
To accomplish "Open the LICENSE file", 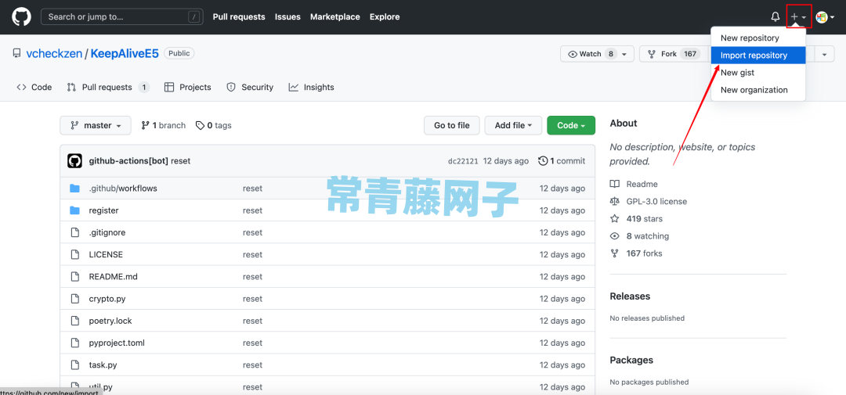I will [x=106, y=255].
